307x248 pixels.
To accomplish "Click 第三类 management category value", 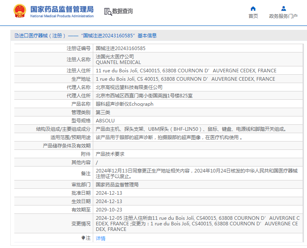I will [x=103, y=112].
